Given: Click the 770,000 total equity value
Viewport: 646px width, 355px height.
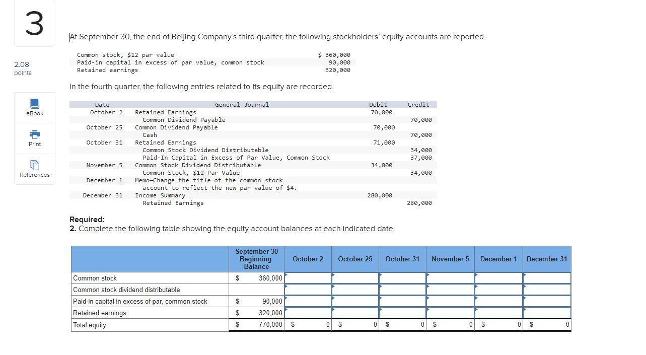Looking at the screenshot, I should click(270, 324).
